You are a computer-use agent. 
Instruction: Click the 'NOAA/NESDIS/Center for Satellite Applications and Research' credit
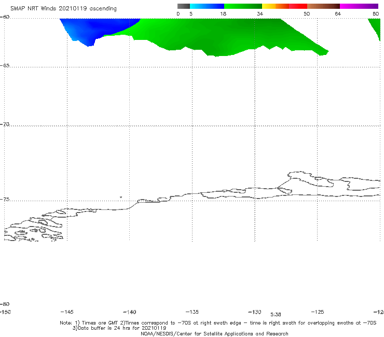pos(214,333)
